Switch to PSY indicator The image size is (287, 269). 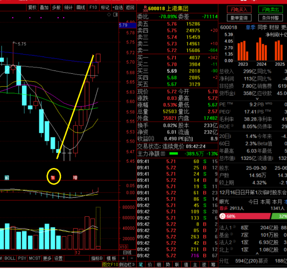click(x=22, y=258)
